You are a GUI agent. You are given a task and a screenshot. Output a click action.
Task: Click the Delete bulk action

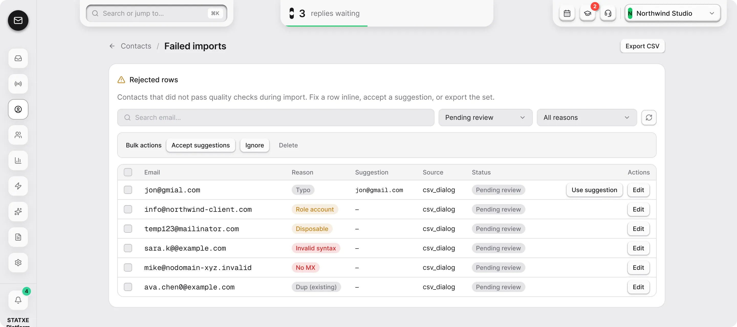click(x=288, y=145)
